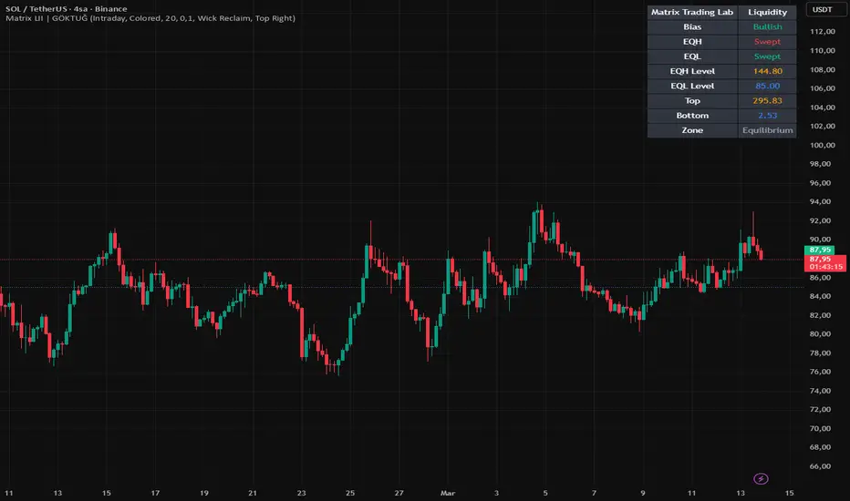Click the 295.83 Top value
Viewport: 850px width, 501px height.
coord(767,101)
